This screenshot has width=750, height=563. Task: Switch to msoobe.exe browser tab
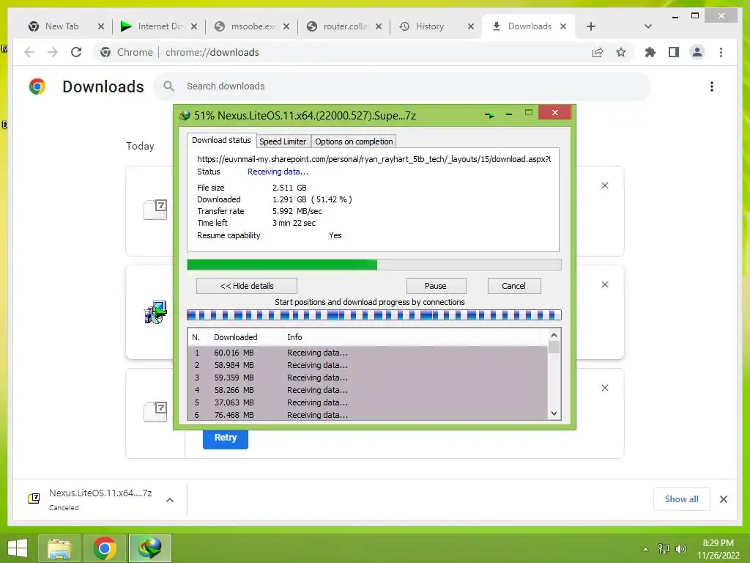[x=253, y=26]
